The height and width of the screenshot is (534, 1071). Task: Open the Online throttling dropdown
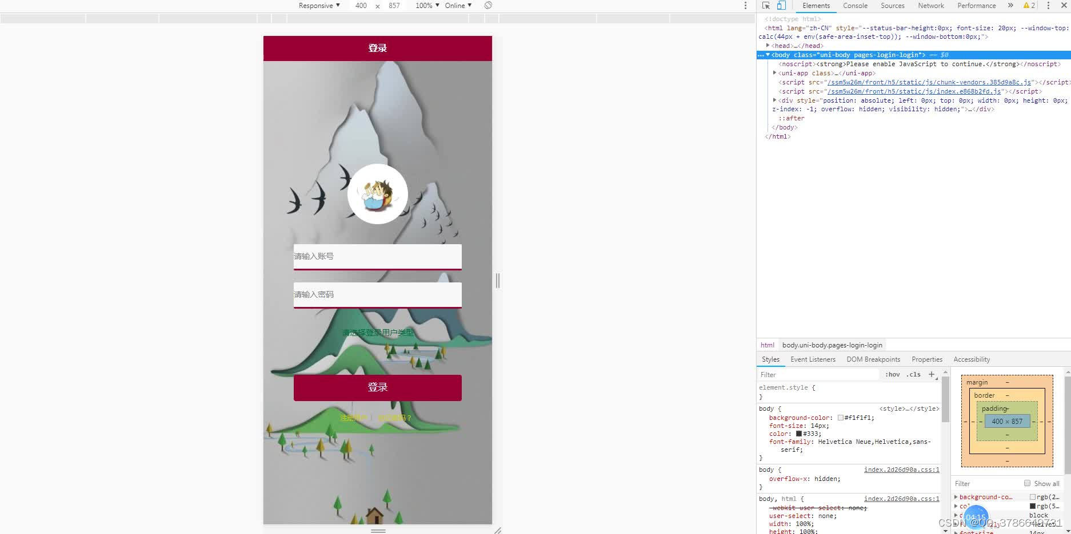[458, 5]
